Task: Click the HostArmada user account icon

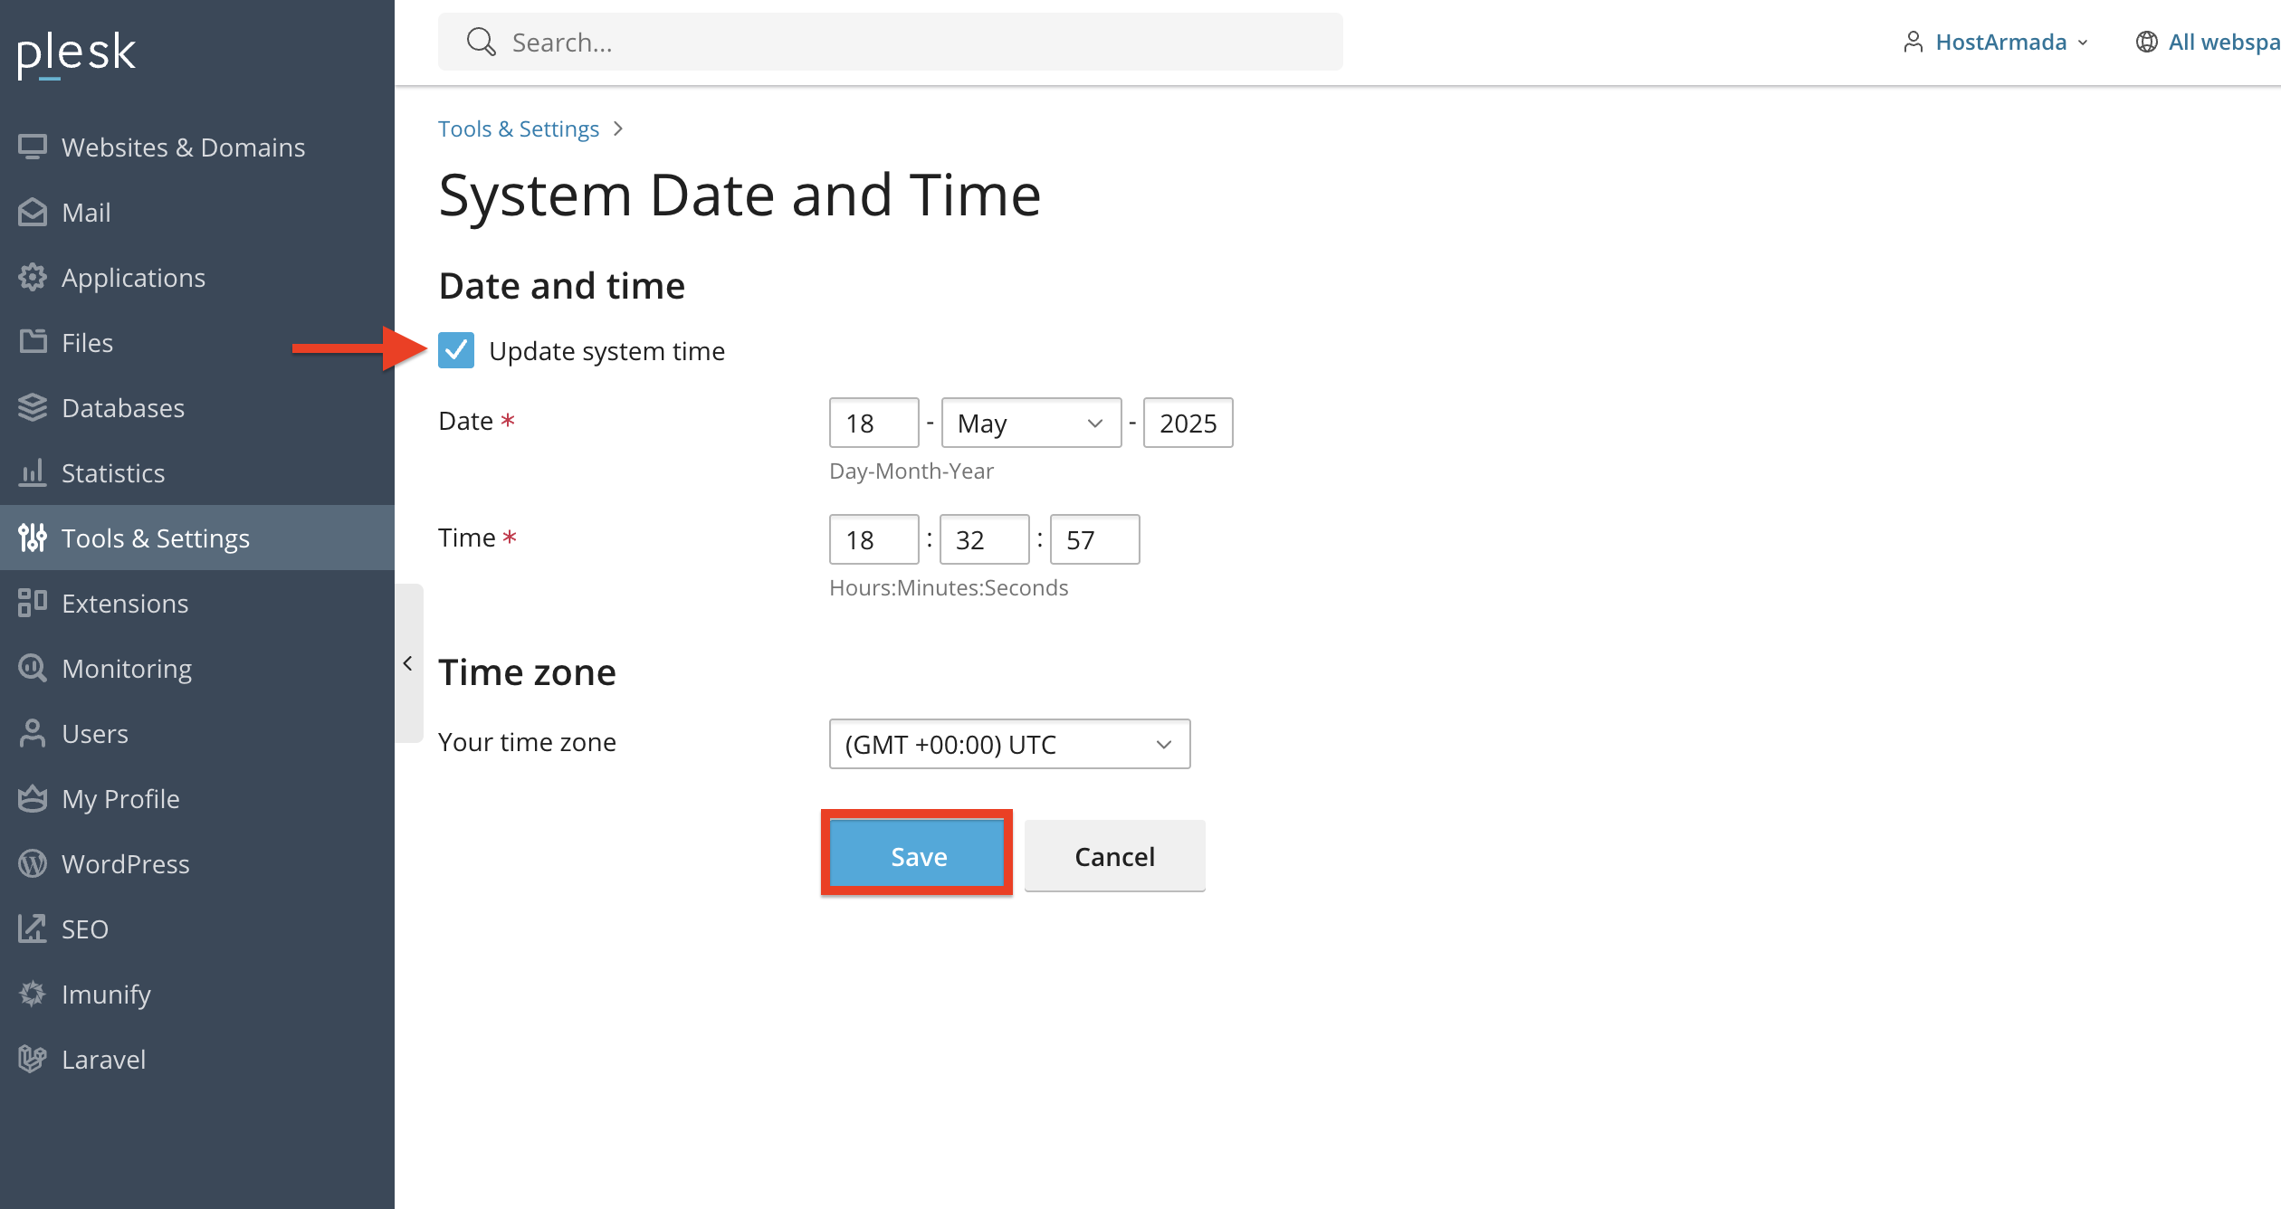Action: [x=1913, y=42]
